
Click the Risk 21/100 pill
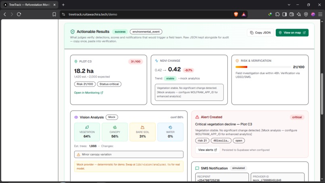pyautogui.click(x=85, y=84)
